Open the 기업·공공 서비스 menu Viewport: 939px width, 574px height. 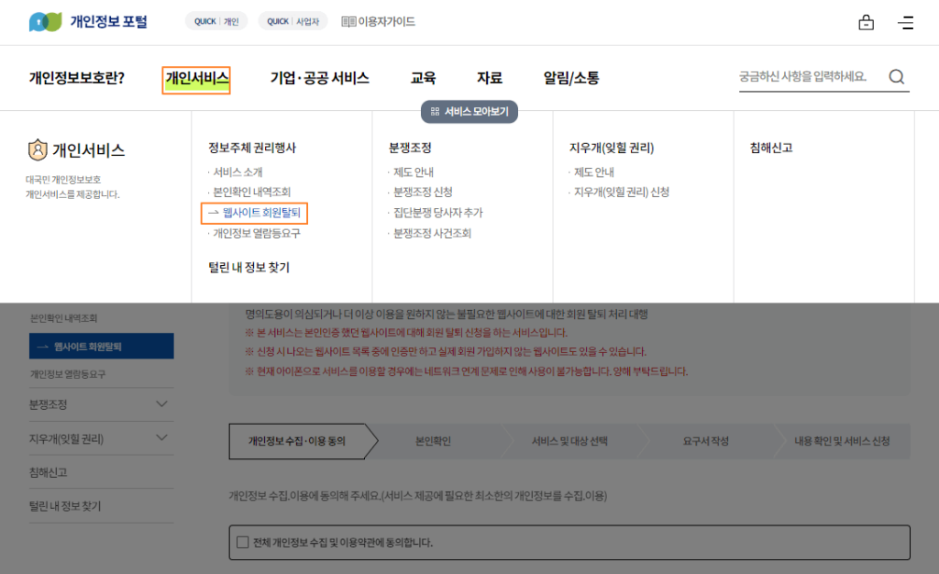319,78
